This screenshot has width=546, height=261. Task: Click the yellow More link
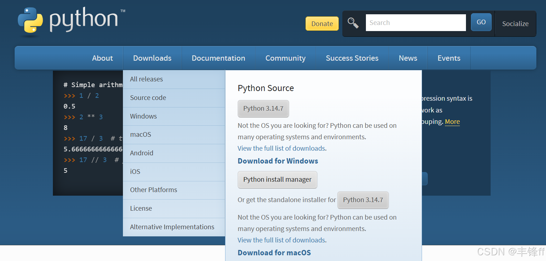point(452,122)
